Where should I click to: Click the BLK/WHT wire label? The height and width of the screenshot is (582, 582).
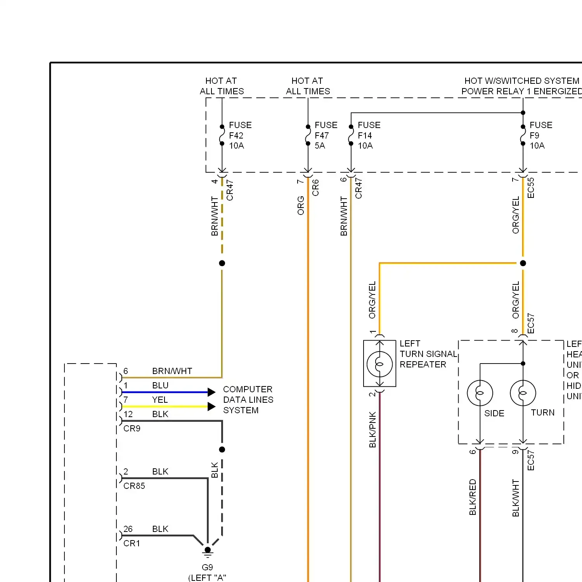click(516, 498)
